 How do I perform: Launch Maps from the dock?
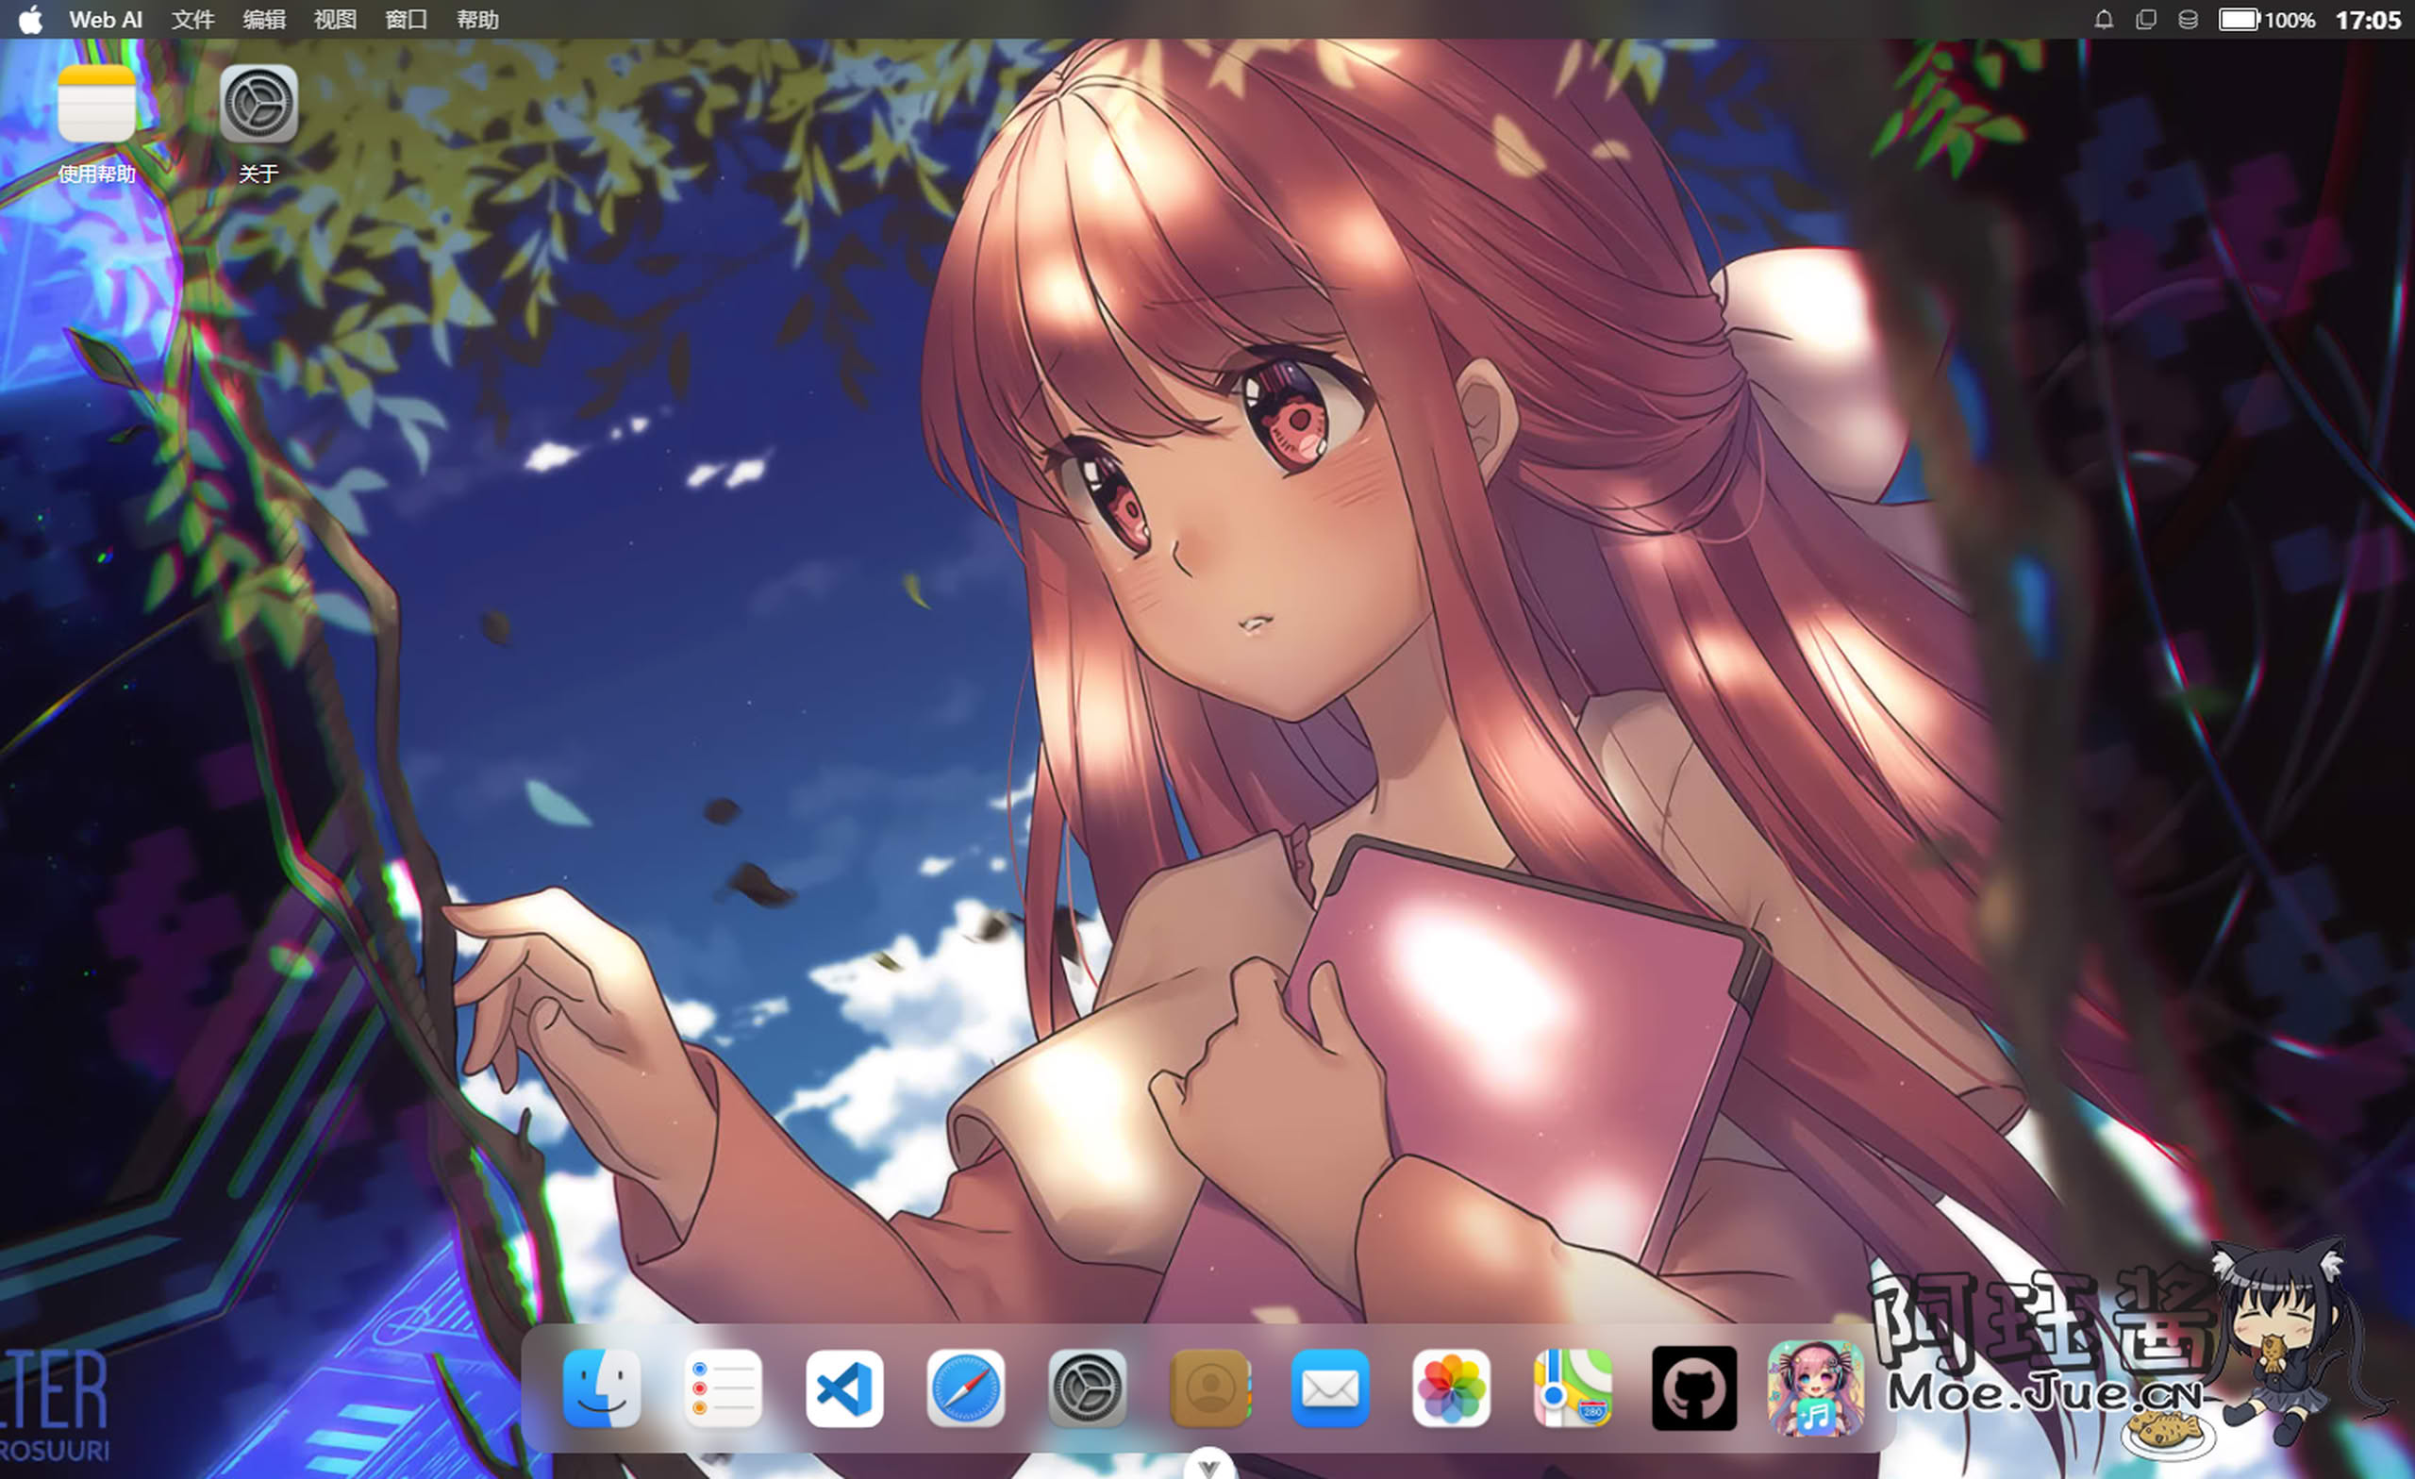[1574, 1388]
